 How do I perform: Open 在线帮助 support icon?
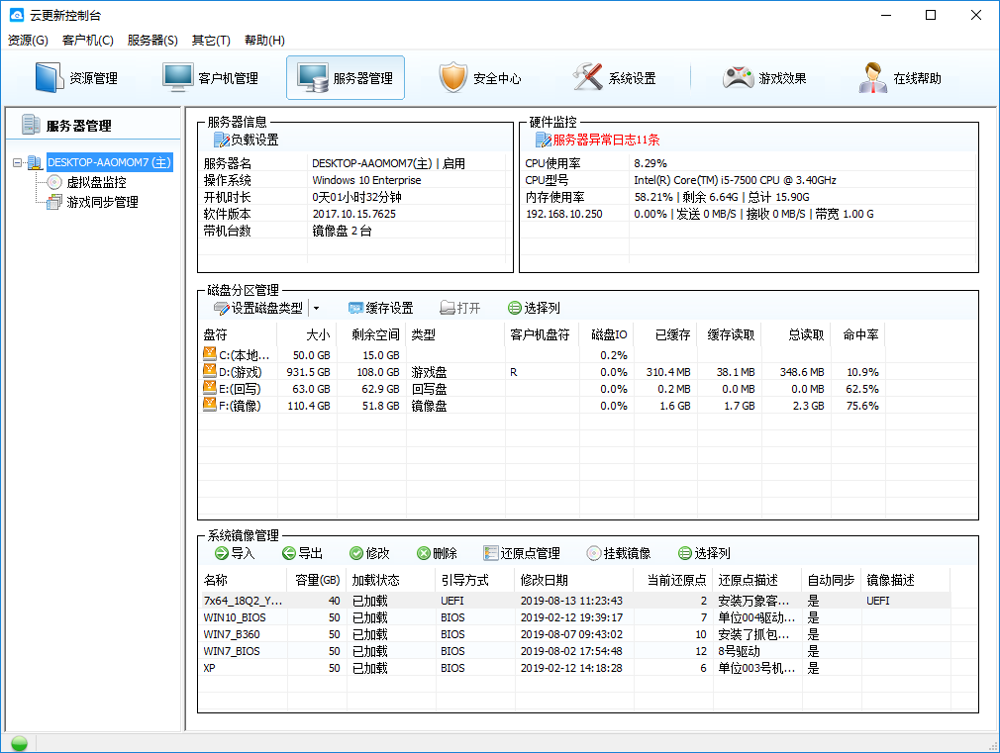coord(872,78)
